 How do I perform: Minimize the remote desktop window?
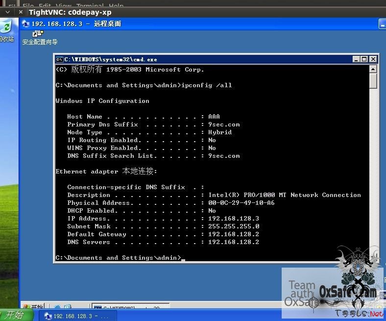pos(382,24)
